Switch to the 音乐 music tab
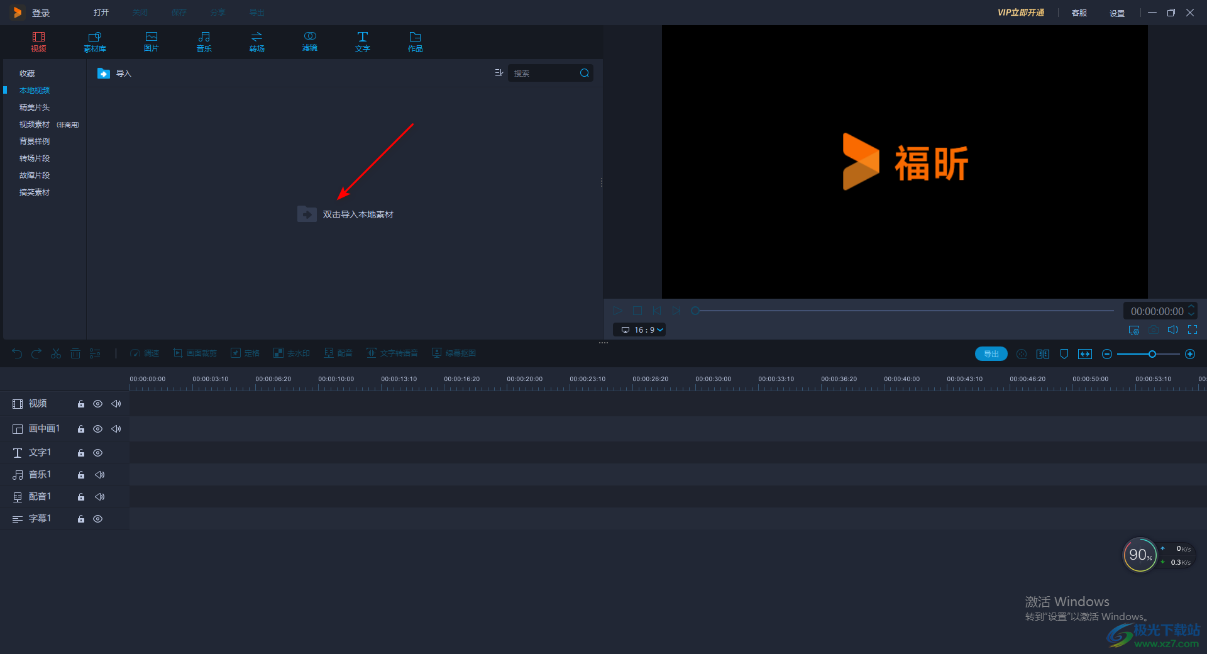The width and height of the screenshot is (1207, 654). tap(204, 42)
